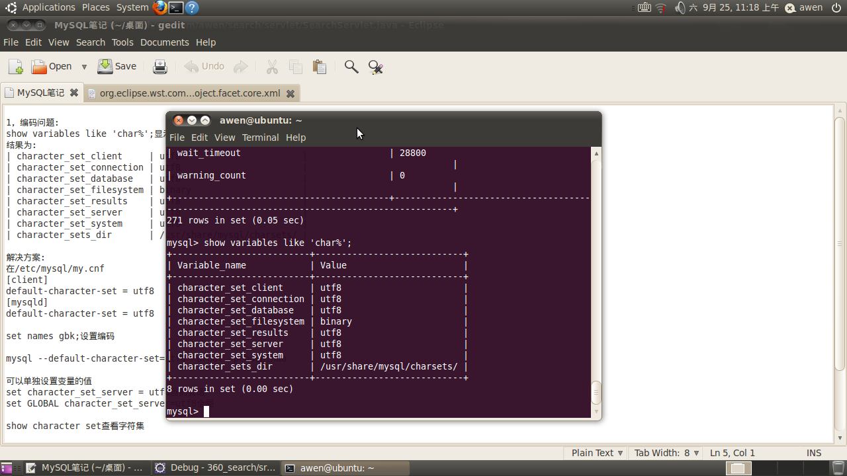Viewport: 847px width, 476px height.
Task: Open gedit's Help menu
Action: pyautogui.click(x=206, y=42)
